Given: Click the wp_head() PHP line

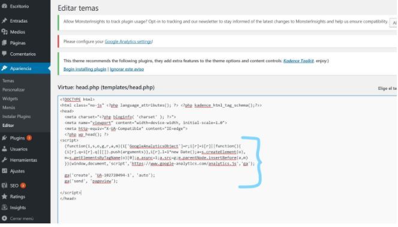Looking at the screenshot, I should coord(86,134).
